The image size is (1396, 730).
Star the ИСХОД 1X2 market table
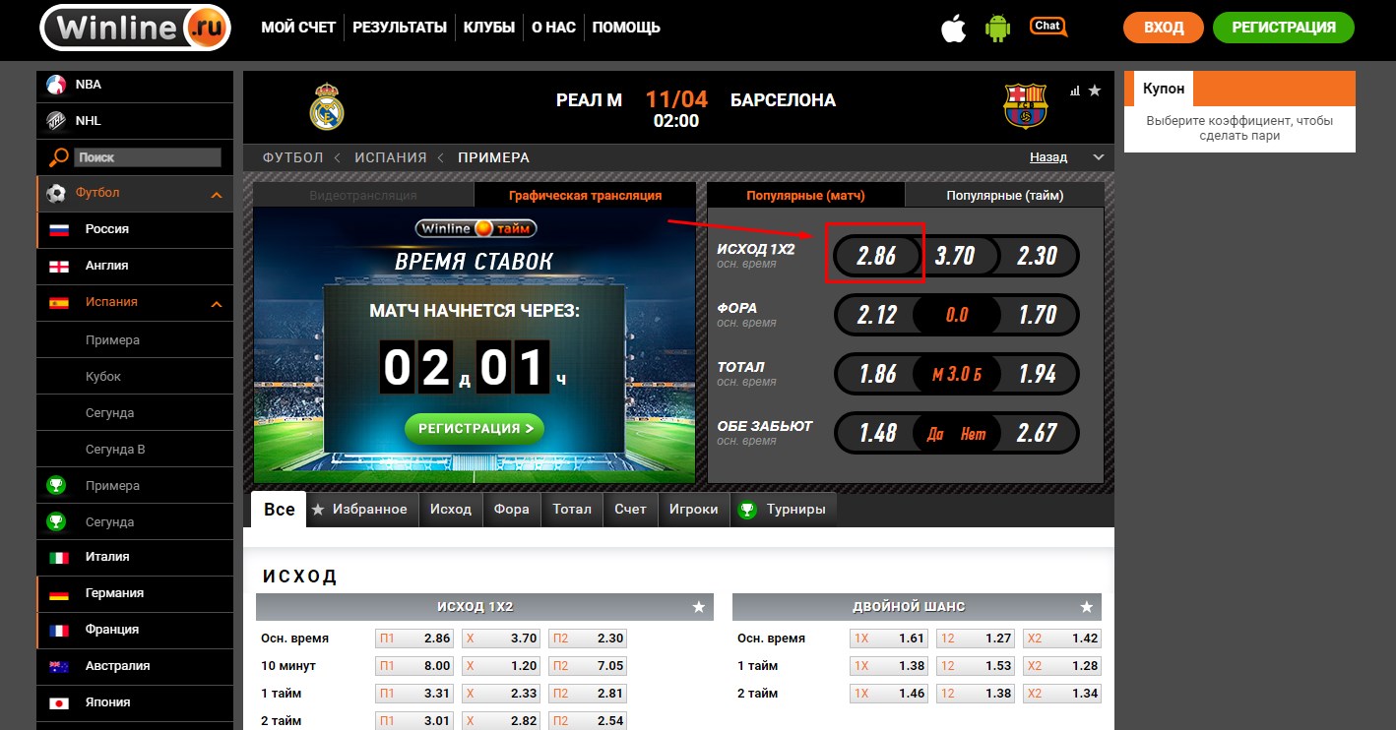pos(698,607)
